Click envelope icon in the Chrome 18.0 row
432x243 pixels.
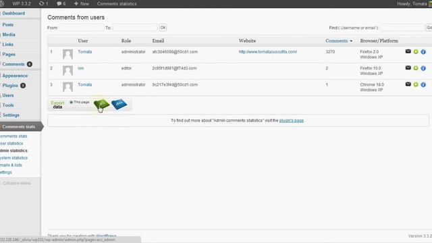coord(408,84)
